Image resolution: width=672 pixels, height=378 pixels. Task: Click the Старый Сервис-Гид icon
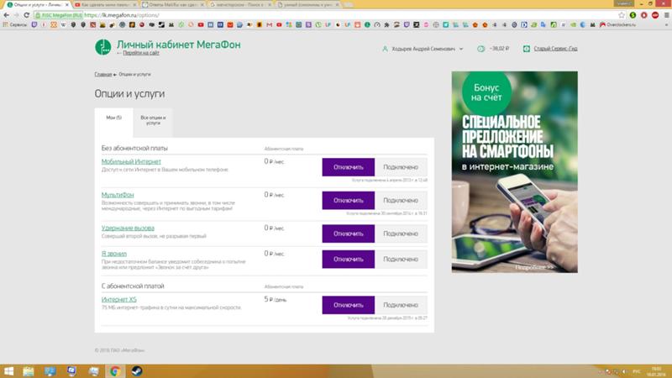[527, 49]
